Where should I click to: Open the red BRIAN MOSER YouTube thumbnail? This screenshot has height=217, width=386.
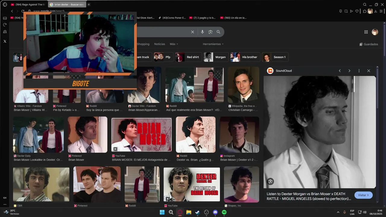coord(141,135)
